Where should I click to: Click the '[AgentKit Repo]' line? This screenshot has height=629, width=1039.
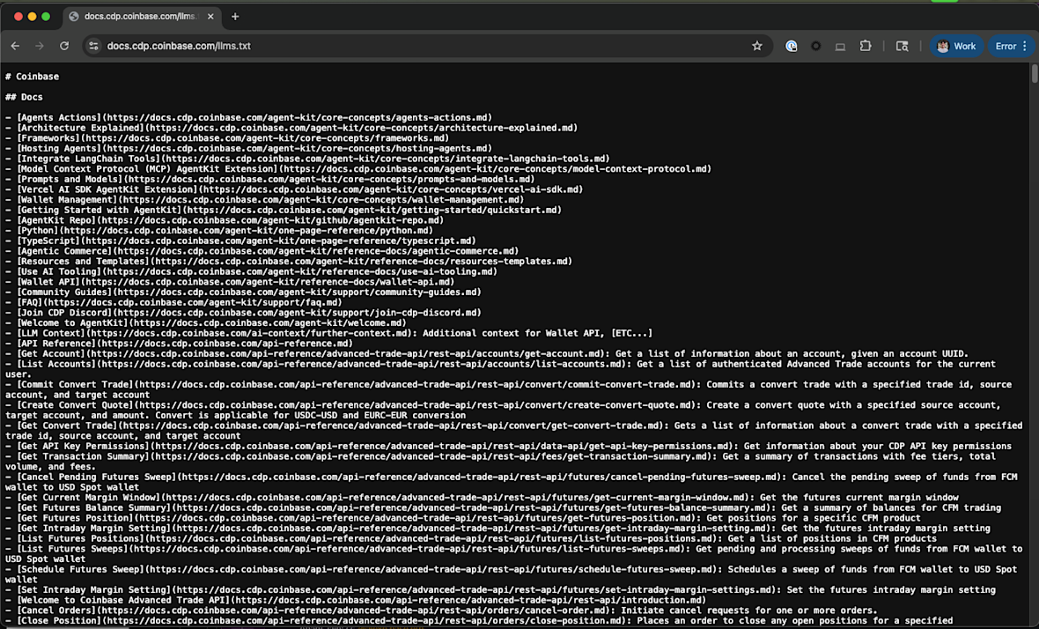[225, 220]
